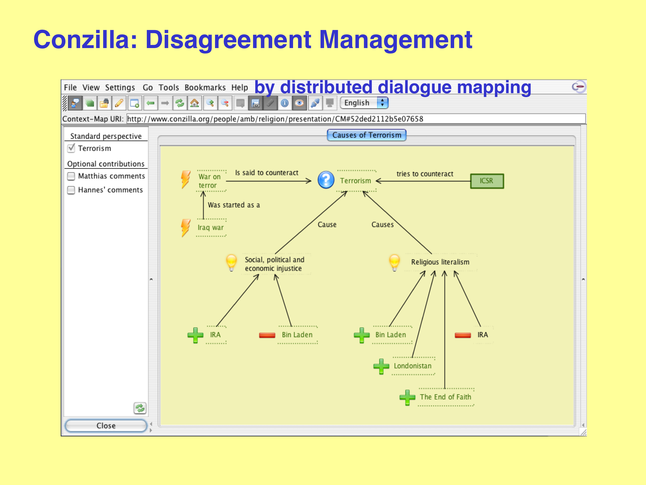Click the zoom out magnifier icon
This screenshot has height=485, width=646.
click(x=225, y=103)
